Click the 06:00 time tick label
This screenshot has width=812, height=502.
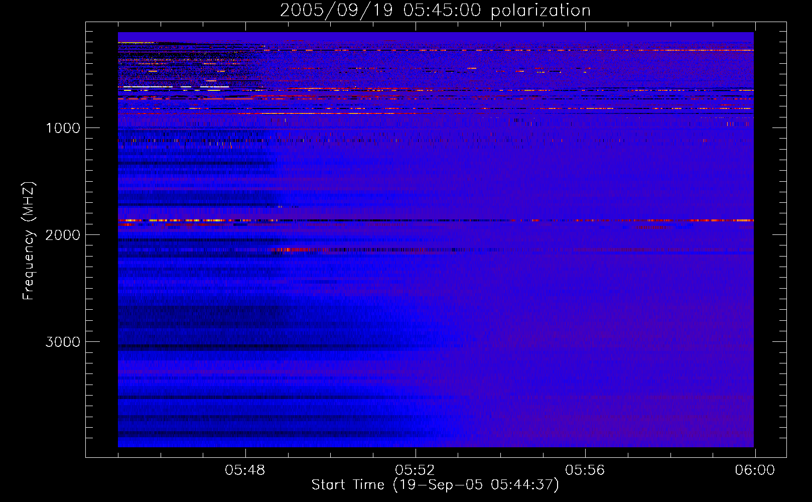point(755,470)
